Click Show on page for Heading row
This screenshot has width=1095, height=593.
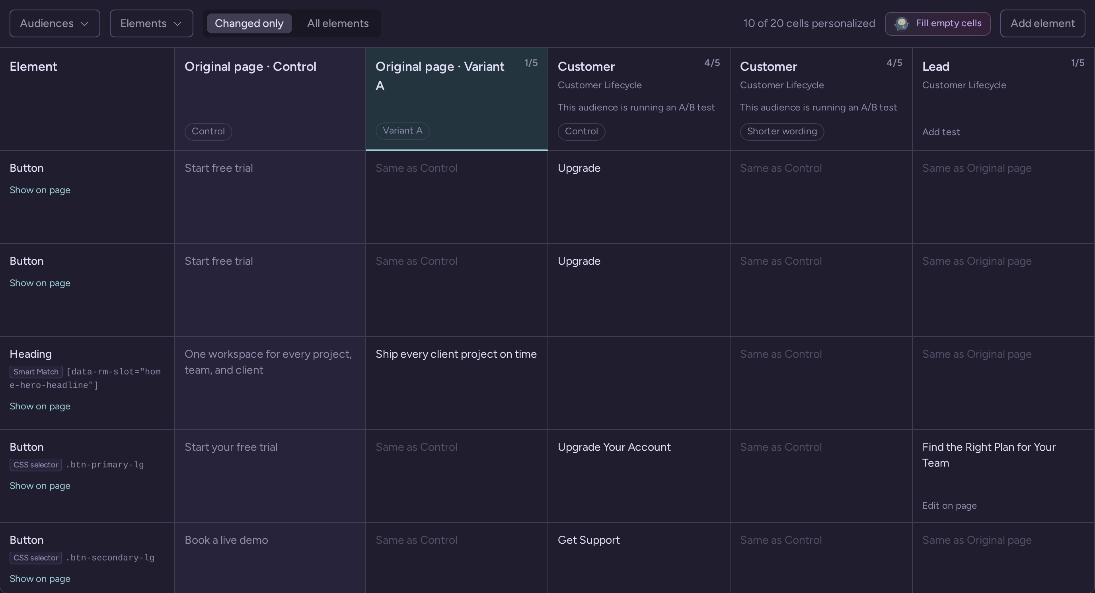coord(40,406)
